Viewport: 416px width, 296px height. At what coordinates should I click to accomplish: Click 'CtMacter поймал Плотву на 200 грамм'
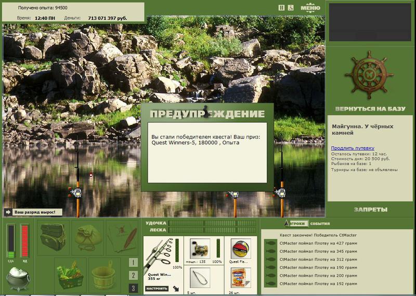click(x=318, y=276)
